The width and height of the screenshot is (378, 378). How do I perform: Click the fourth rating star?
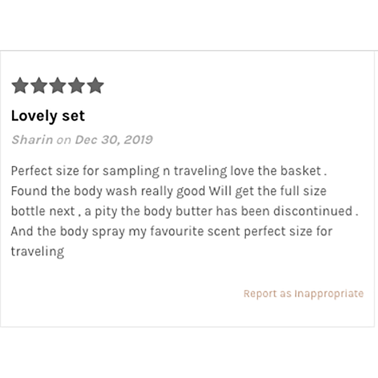(x=76, y=85)
